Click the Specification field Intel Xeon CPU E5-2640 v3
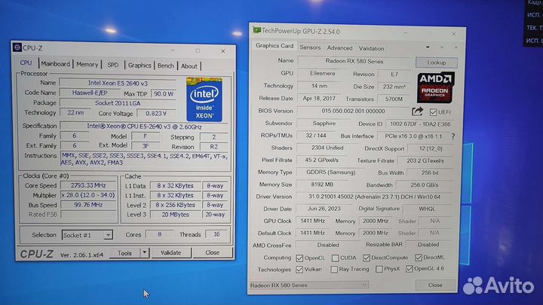 [x=144, y=127]
